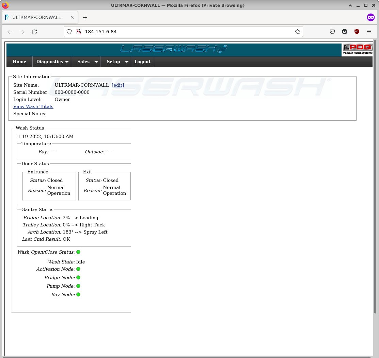Screen dimensions: 379x358
Task: Click the M extension icon
Action: click(344, 32)
